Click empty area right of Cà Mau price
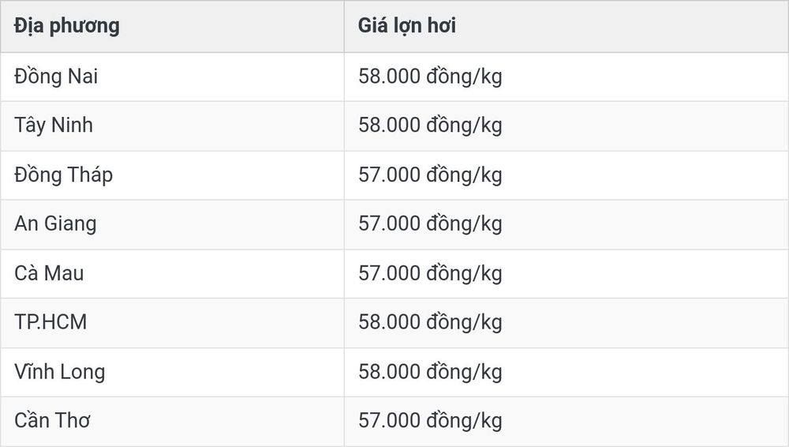This screenshot has width=789, height=447. (644, 273)
